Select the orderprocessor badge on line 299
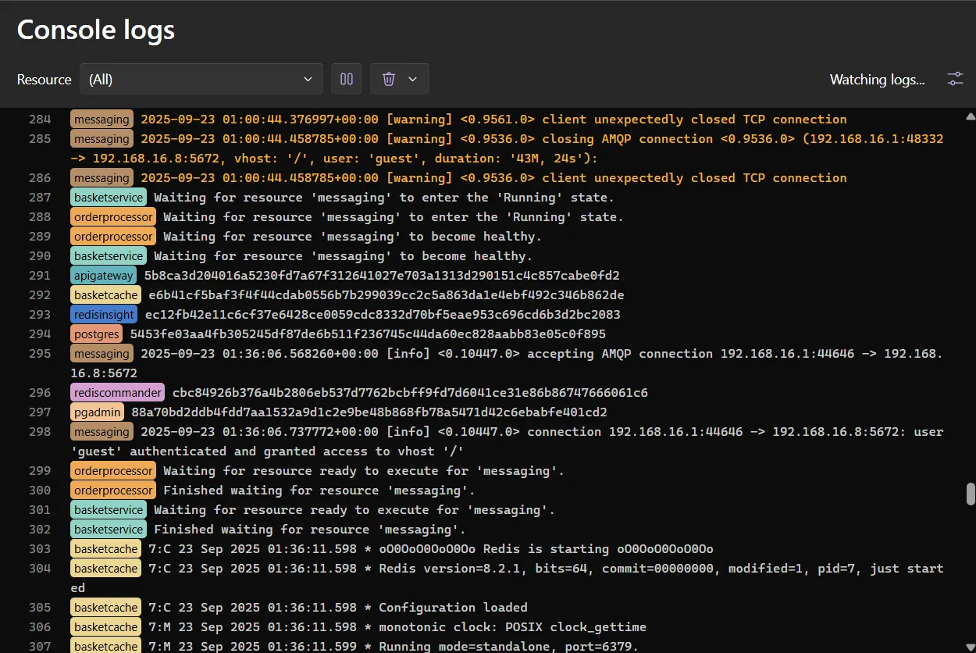Viewport: 976px width, 653px height. coord(113,470)
